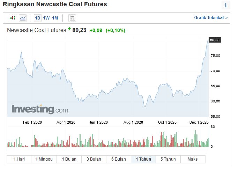Open the info icon at top right
Screen dimensions: 232x170
point(226,5)
